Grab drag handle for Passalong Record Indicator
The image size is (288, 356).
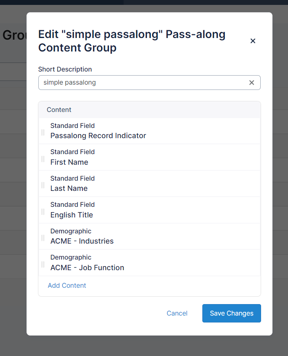coord(43,132)
